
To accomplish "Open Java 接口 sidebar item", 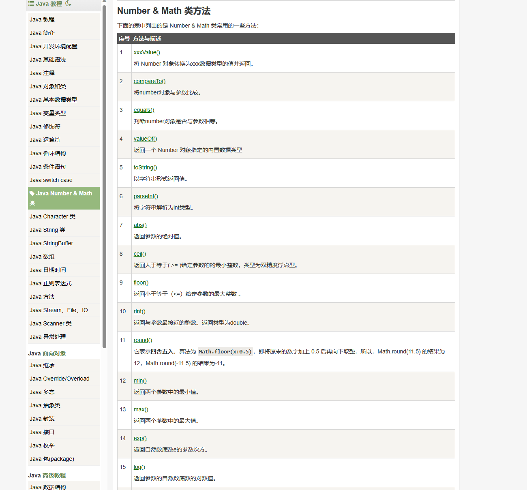I will pyautogui.click(x=64, y=432).
